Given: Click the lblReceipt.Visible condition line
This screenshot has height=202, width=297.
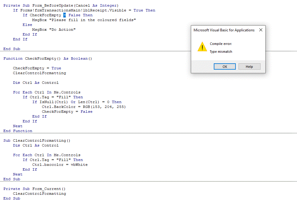Looking at the screenshot, I should [84, 10].
